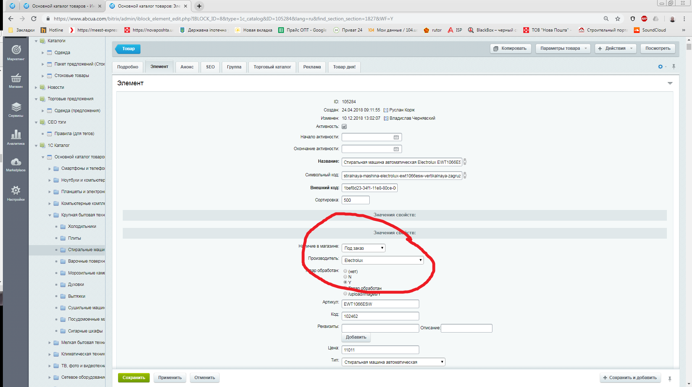Switch to the Товар дня! tab

(344, 67)
